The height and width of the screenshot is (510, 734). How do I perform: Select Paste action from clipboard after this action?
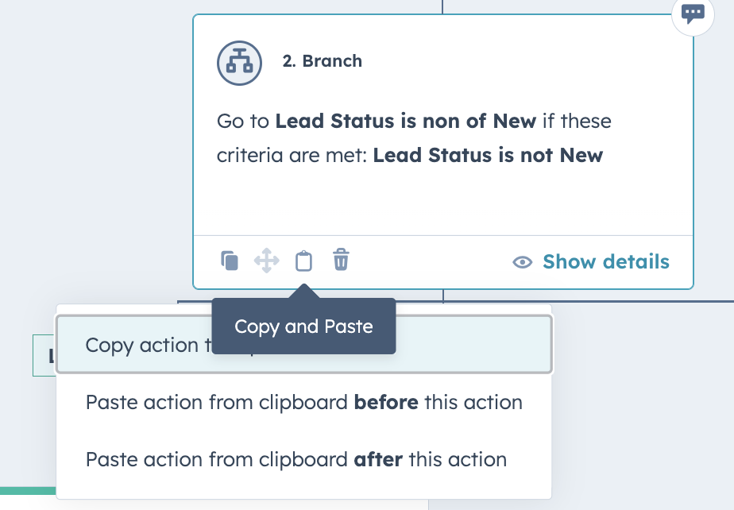tap(296, 459)
